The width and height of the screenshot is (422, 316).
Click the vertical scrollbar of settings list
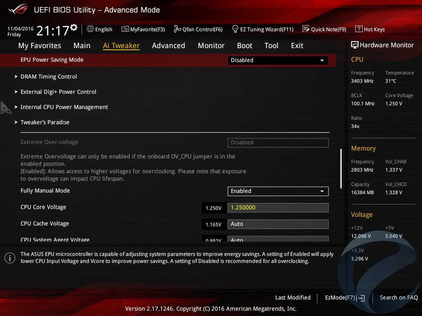[x=341, y=168]
